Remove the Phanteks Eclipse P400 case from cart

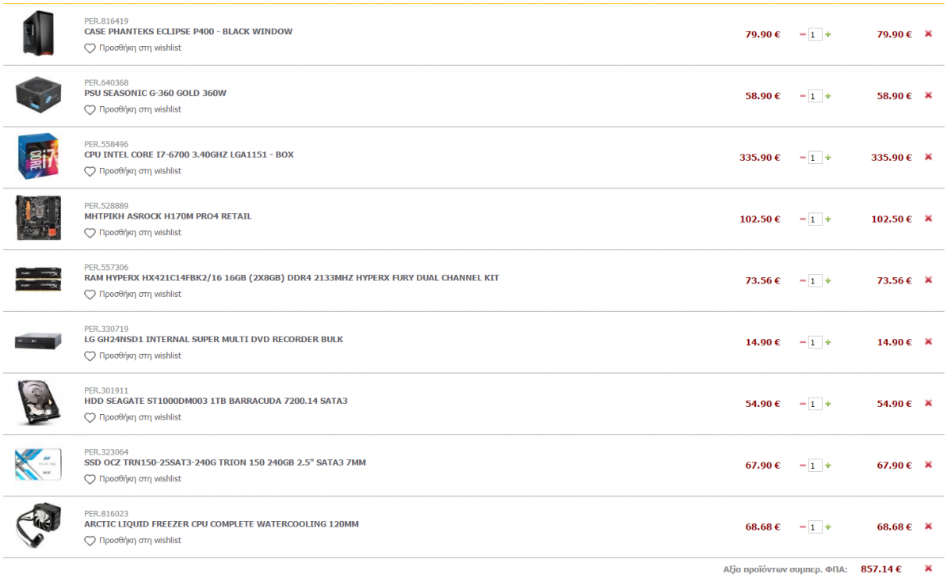(x=928, y=34)
